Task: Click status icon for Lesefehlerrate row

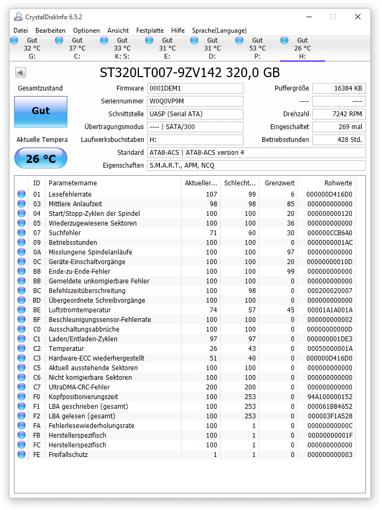Action: [x=21, y=194]
